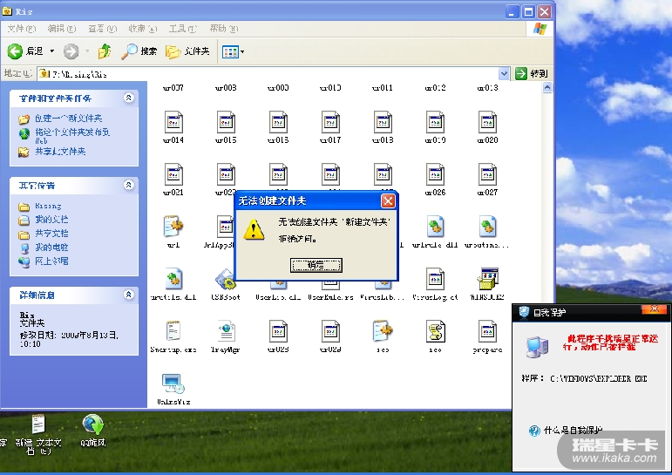Expand the address bar dropdown arrow
The image size is (672, 475).
(x=504, y=74)
